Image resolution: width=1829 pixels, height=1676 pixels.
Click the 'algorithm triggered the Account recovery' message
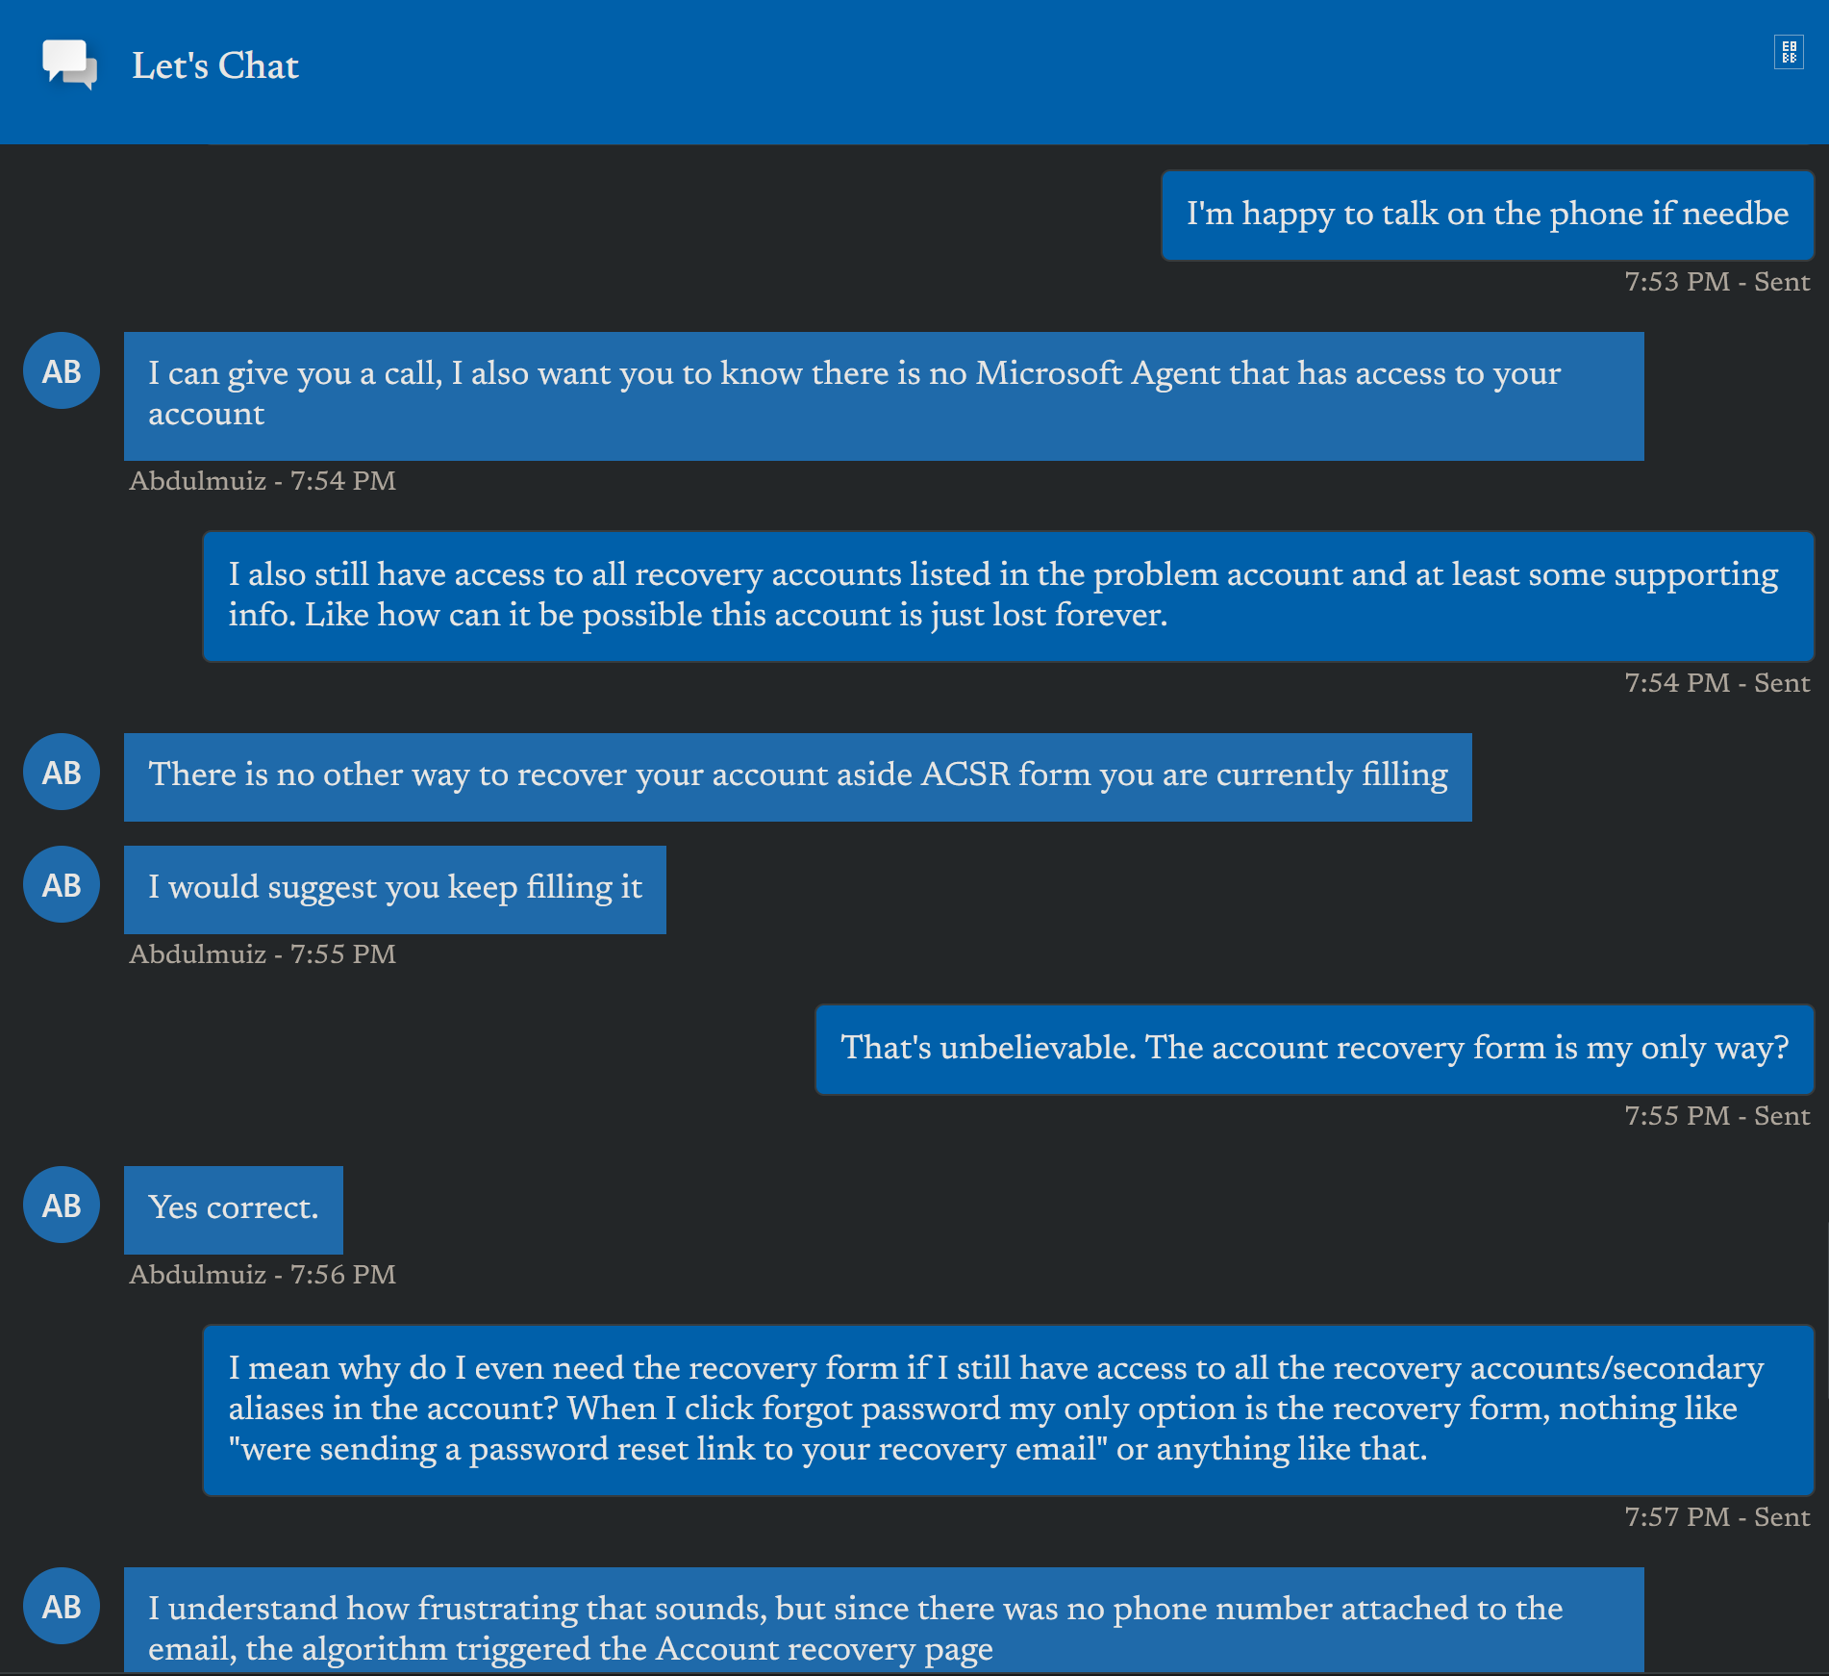click(x=883, y=1628)
